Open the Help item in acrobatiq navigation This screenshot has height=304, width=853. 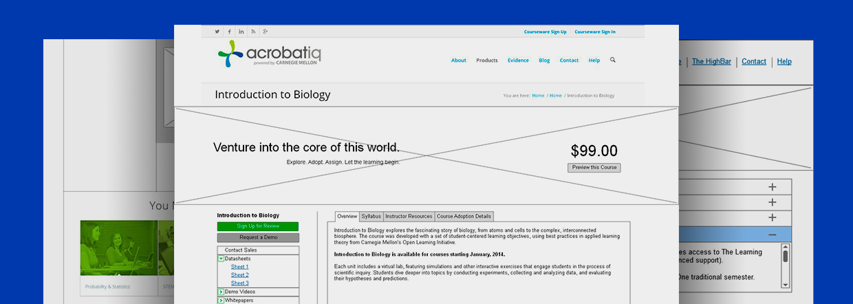(594, 61)
